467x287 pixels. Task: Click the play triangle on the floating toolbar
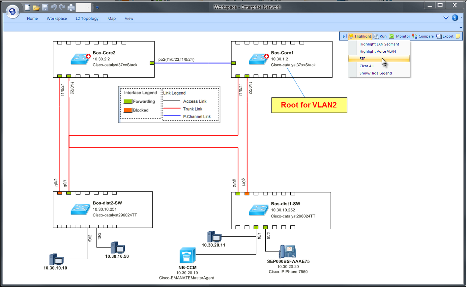344,36
